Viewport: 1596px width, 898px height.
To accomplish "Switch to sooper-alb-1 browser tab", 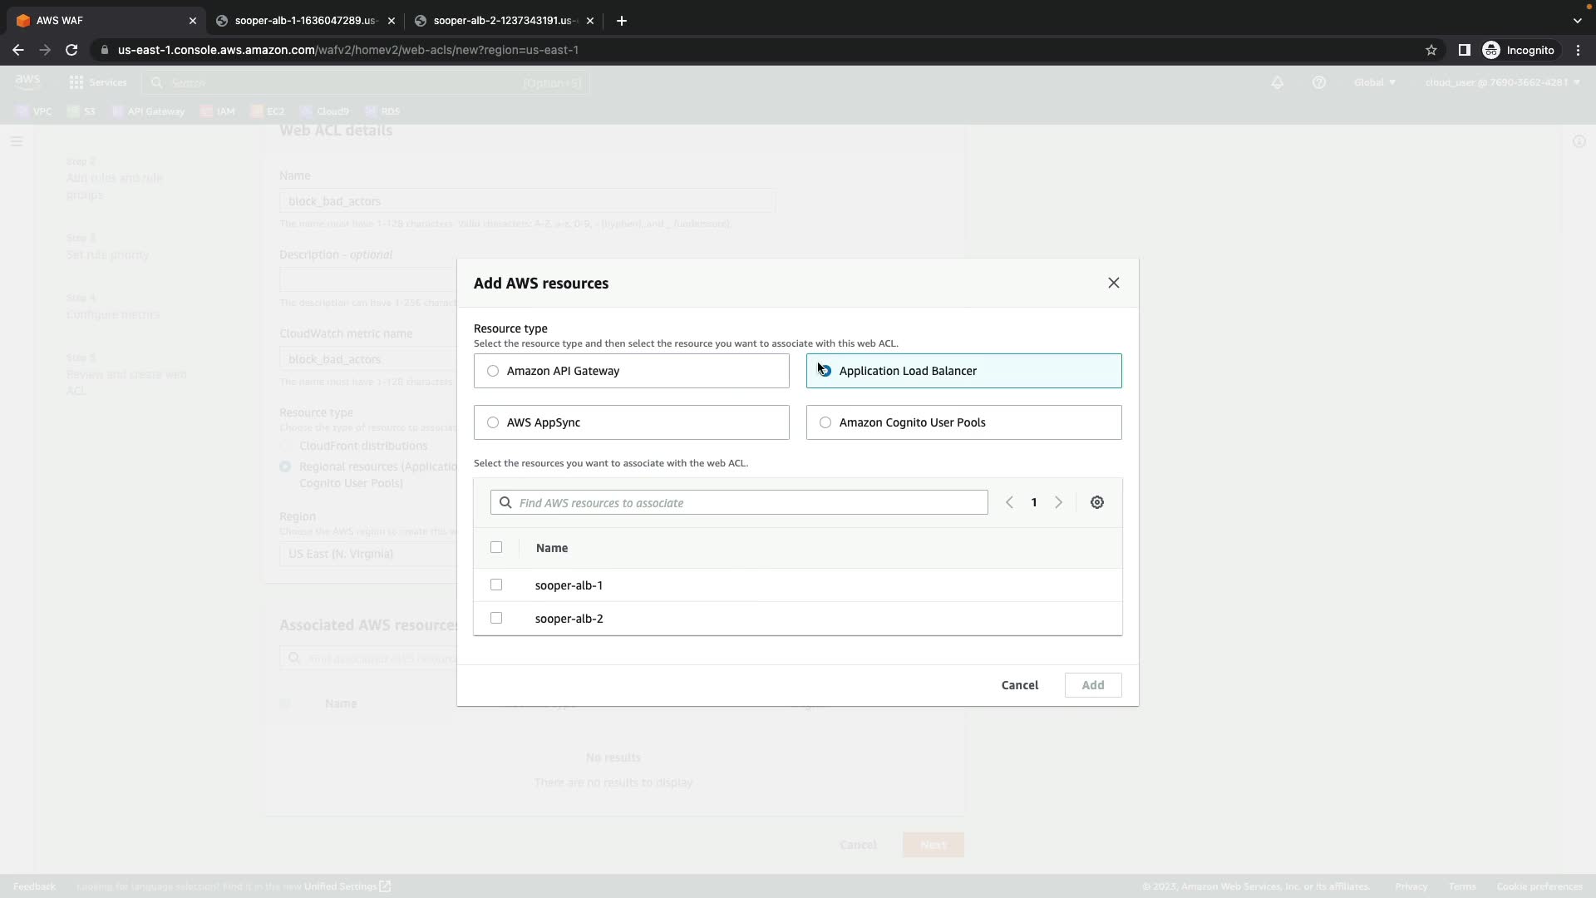I will point(304,21).
